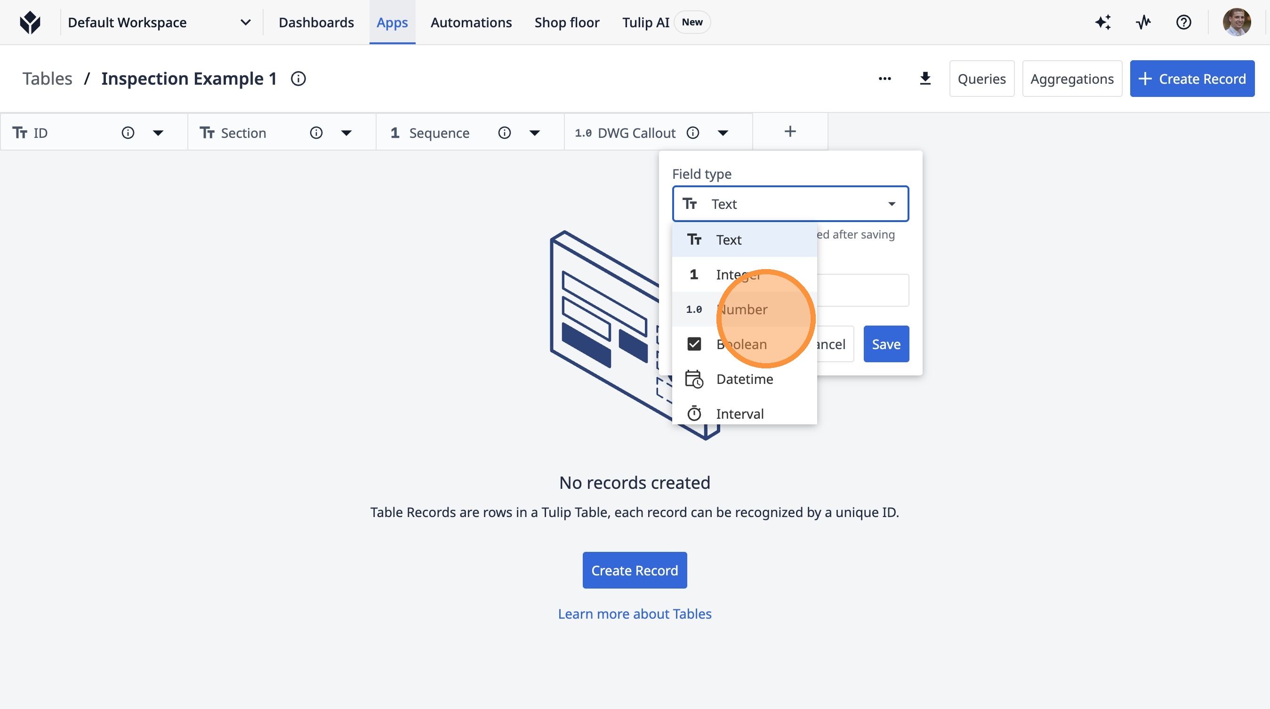Choose Datetime from the field type list
The width and height of the screenshot is (1270, 709).
pos(744,379)
